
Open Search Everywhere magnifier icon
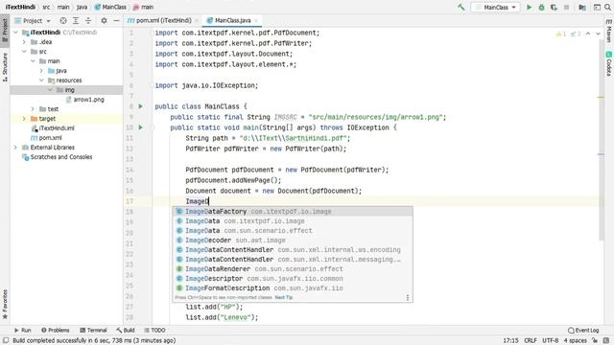click(607, 7)
